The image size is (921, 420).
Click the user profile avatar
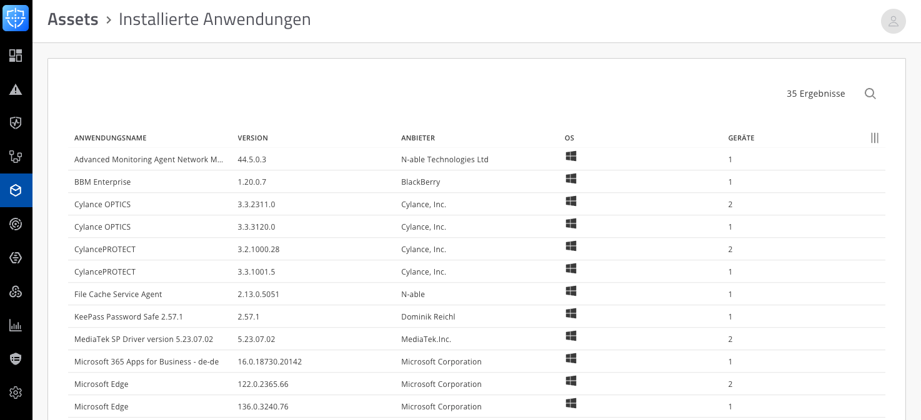893,21
